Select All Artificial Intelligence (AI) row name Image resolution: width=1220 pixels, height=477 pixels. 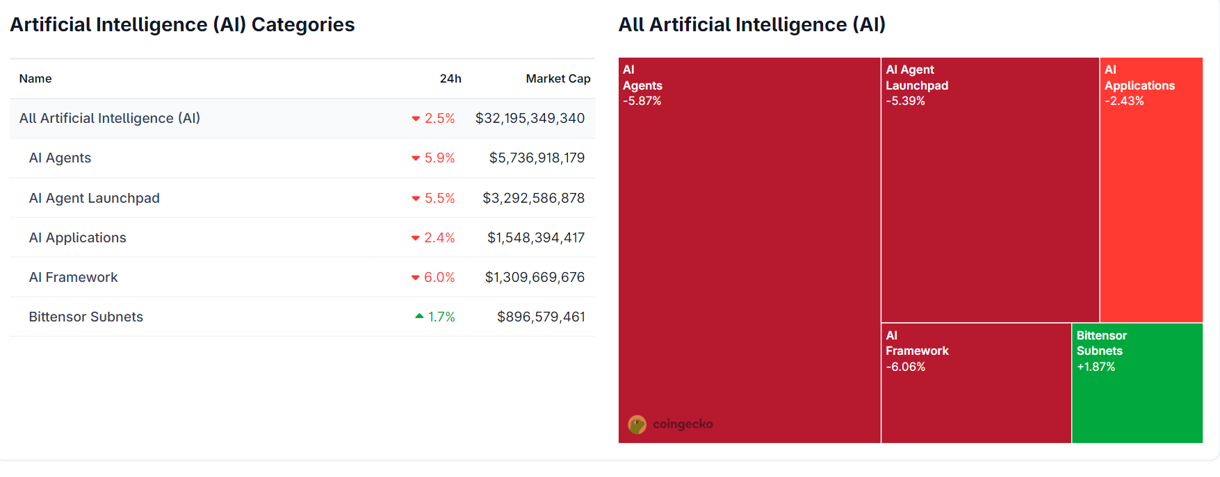coord(109,119)
